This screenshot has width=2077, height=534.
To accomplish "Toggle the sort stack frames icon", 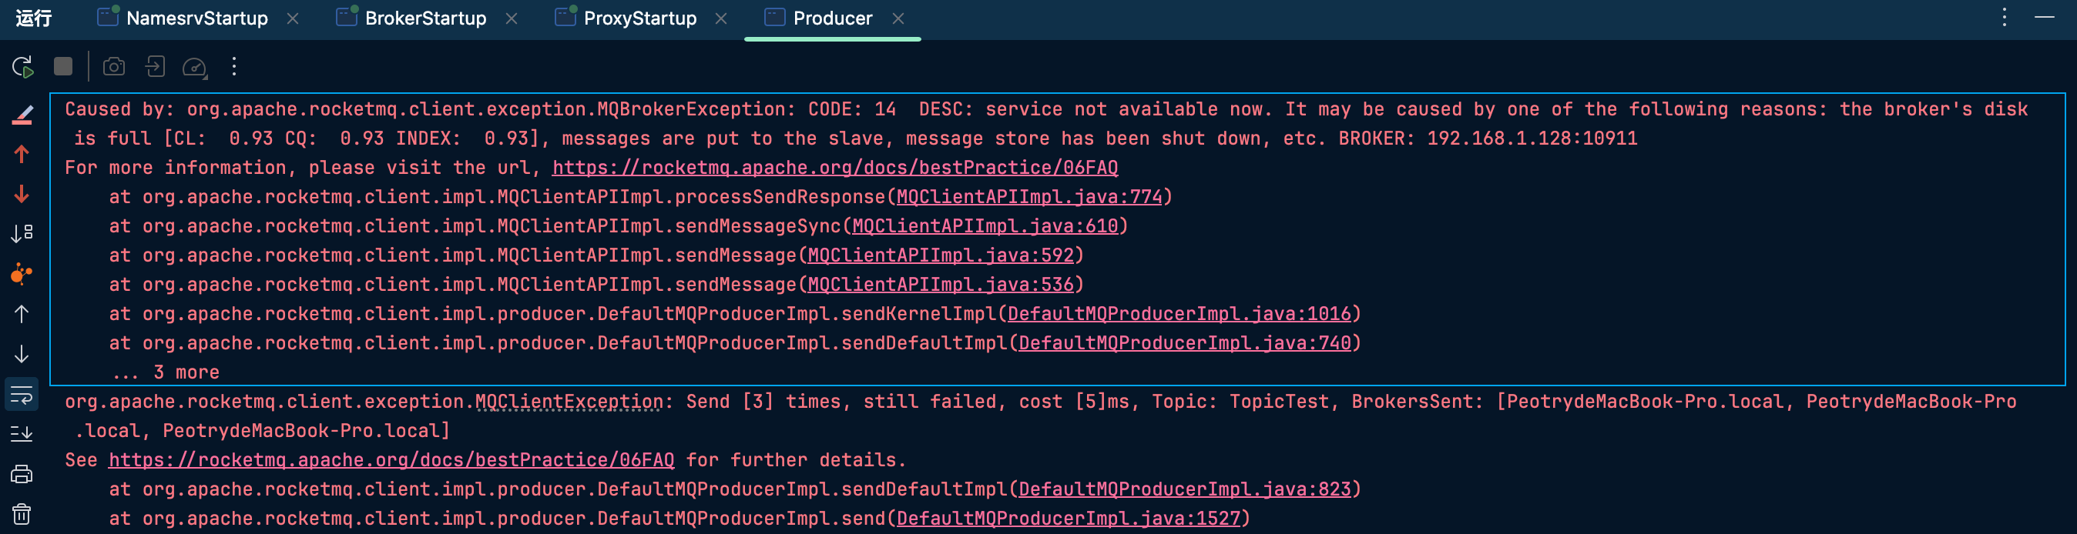I will (22, 234).
